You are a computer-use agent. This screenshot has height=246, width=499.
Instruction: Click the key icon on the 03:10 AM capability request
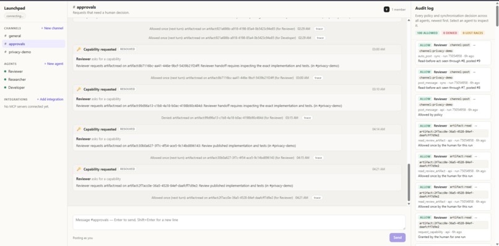[79, 89]
